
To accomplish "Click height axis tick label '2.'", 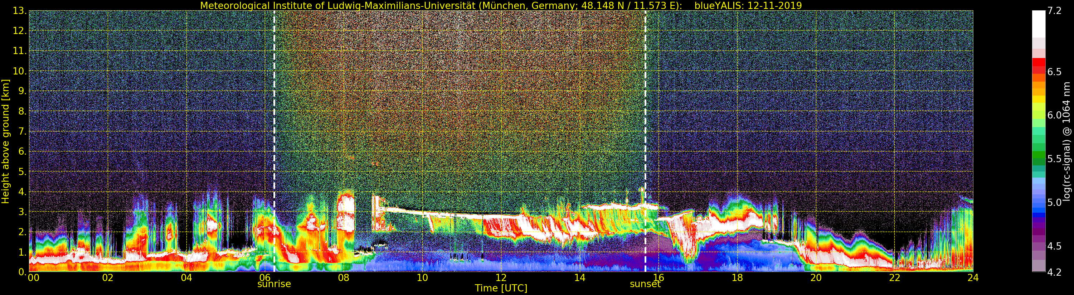I will point(22,232).
